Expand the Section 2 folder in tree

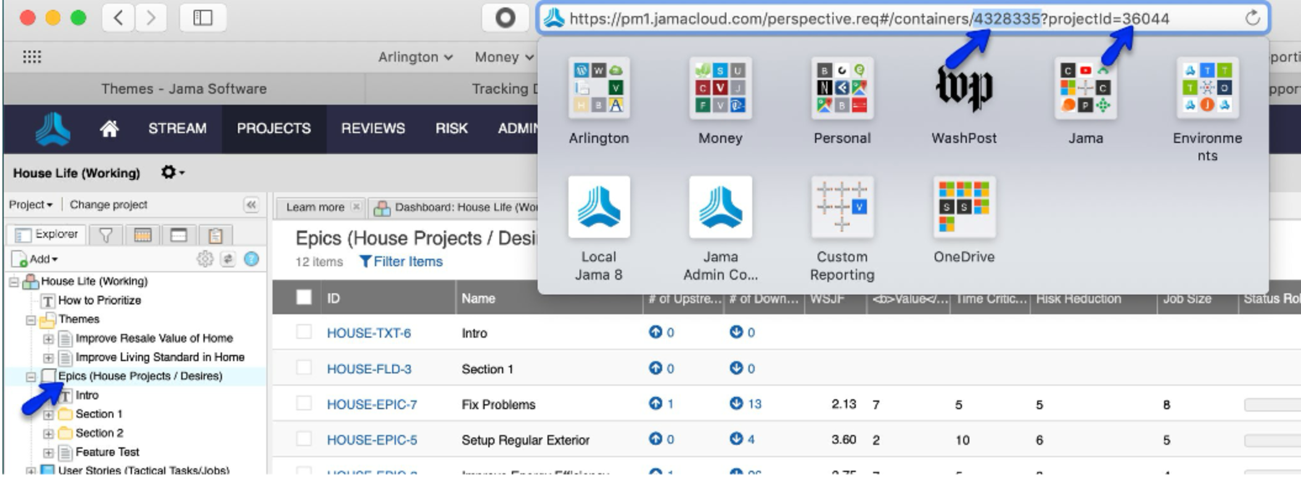[48, 434]
